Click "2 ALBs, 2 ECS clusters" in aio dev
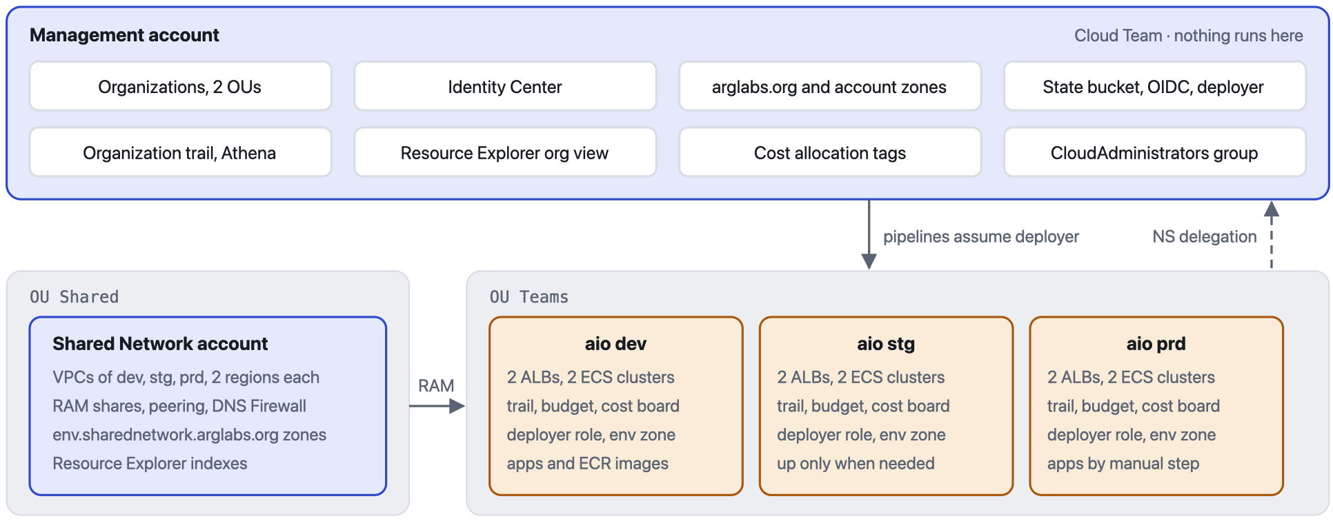This screenshot has height=521, width=1333. (x=591, y=378)
